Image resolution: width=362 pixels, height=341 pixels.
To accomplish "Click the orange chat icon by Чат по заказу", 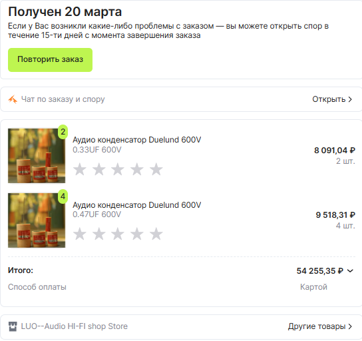I will point(13,99).
